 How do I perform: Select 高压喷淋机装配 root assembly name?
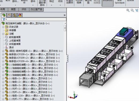pos(13,23)
